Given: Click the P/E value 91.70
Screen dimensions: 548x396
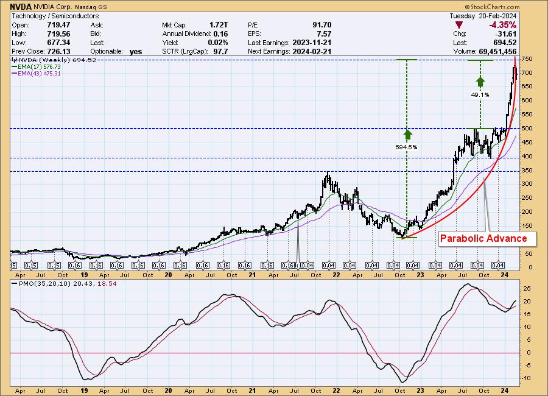Looking at the screenshot, I should pyautogui.click(x=322, y=25).
